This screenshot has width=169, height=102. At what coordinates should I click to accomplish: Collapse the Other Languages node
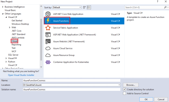click(3, 14)
